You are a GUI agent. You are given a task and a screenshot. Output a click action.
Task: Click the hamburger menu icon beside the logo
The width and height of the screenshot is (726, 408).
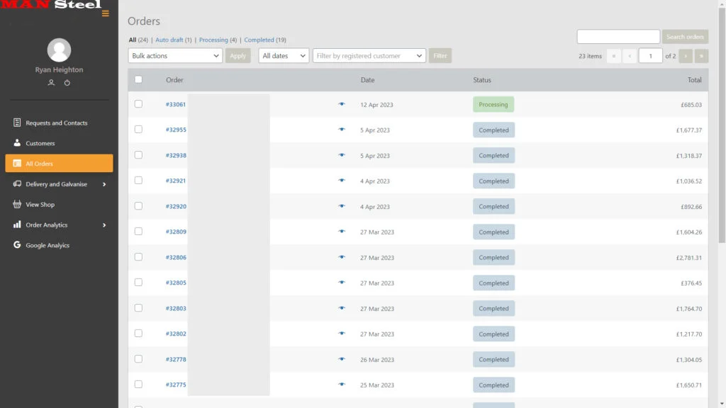[106, 13]
